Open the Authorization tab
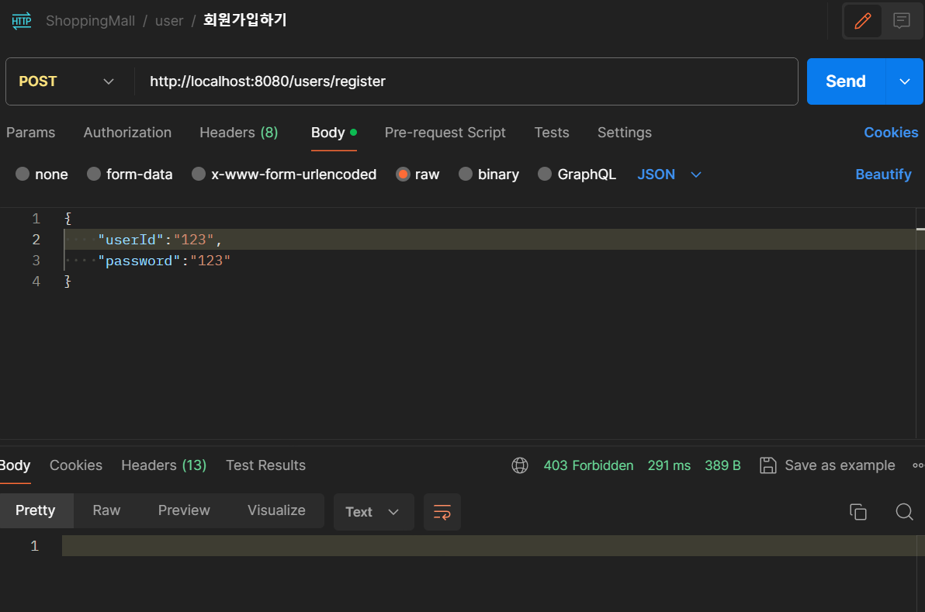 (x=127, y=133)
